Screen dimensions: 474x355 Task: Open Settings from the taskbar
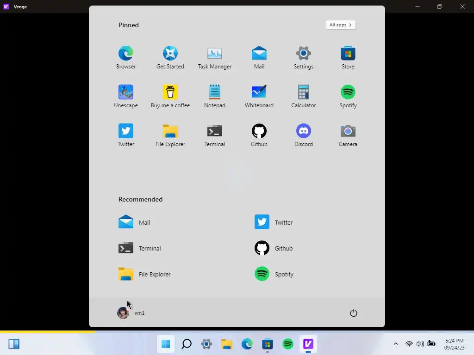click(x=206, y=344)
